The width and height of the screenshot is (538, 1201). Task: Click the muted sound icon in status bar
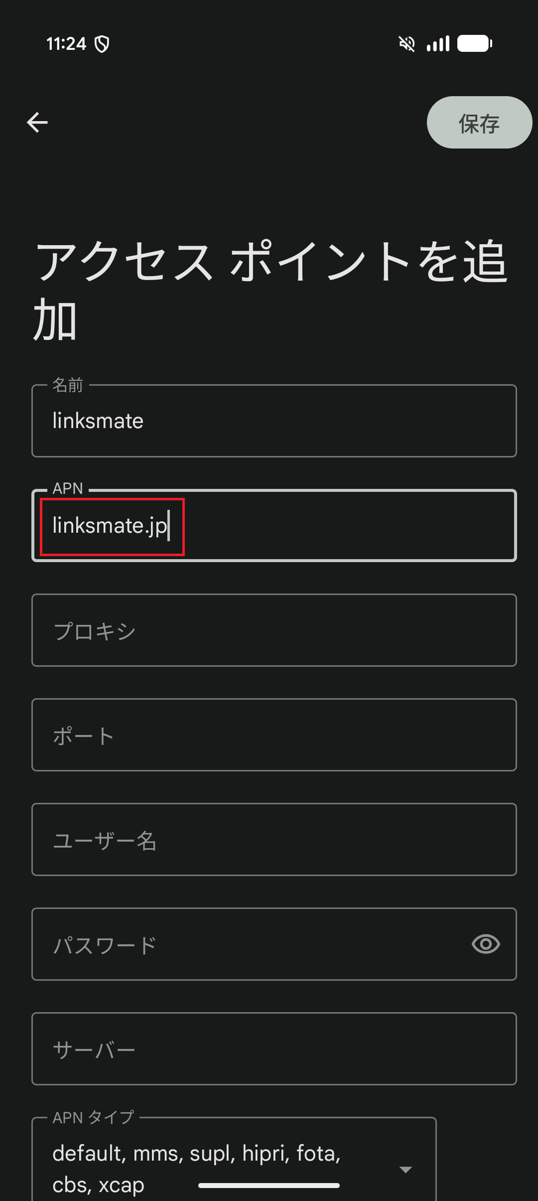pos(406,44)
